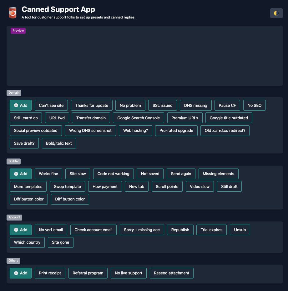Select the Resend attachment reply

(171, 273)
